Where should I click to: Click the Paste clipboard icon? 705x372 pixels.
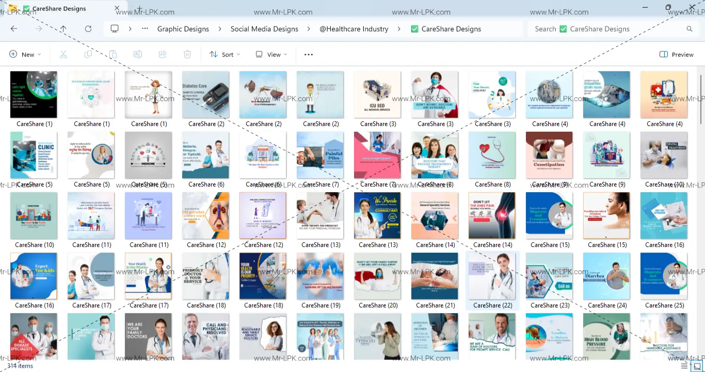pos(113,54)
